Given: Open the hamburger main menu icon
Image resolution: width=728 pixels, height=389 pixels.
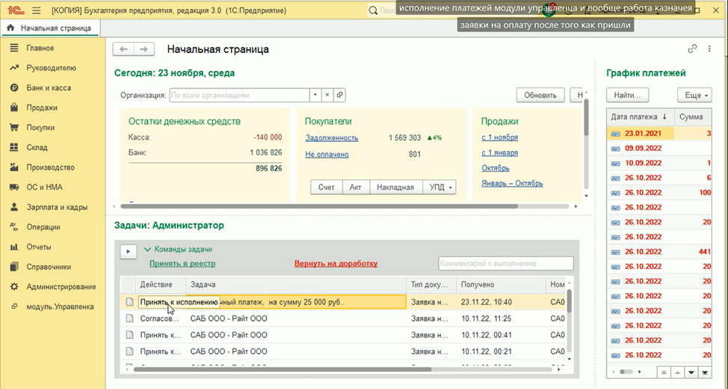Looking at the screenshot, I should (x=36, y=10).
